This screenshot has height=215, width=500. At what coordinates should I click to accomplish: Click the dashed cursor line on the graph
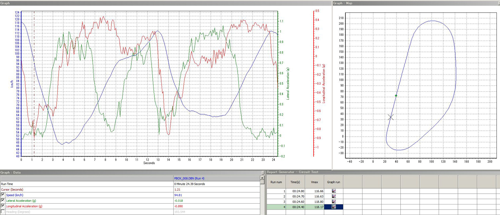pyautogui.click(x=34, y=78)
